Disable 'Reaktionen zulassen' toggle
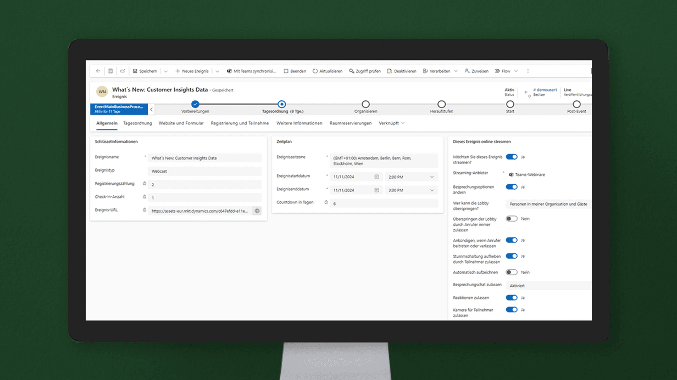Viewport: 677px width, 380px height. click(512, 298)
